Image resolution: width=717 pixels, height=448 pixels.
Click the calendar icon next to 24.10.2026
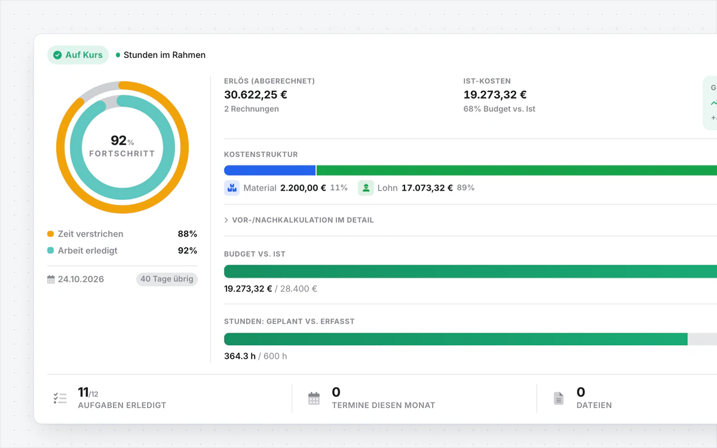[x=51, y=280]
